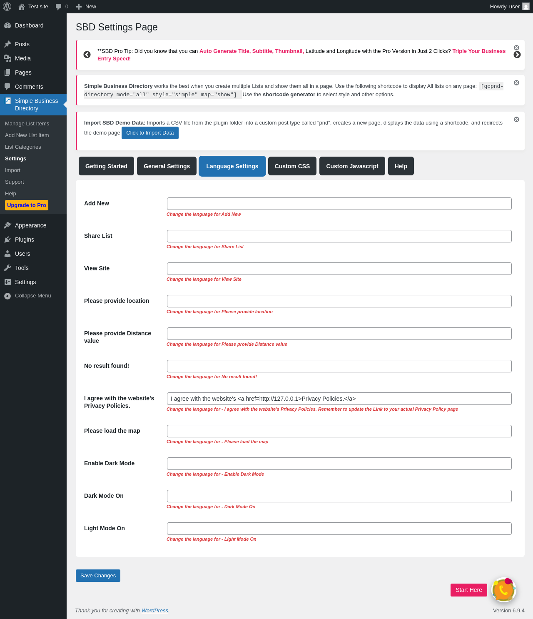Open the Howdy, user account menu
The image size is (533, 619).
point(510,7)
